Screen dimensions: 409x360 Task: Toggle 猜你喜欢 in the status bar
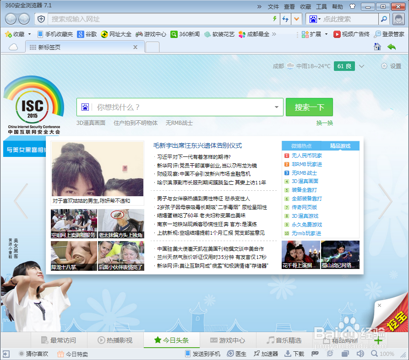(33, 354)
